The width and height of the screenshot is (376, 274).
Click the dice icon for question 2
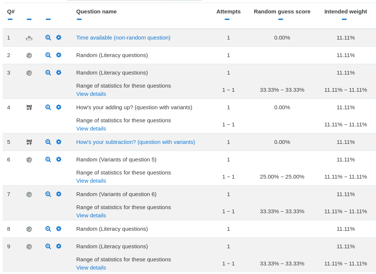[x=29, y=56]
